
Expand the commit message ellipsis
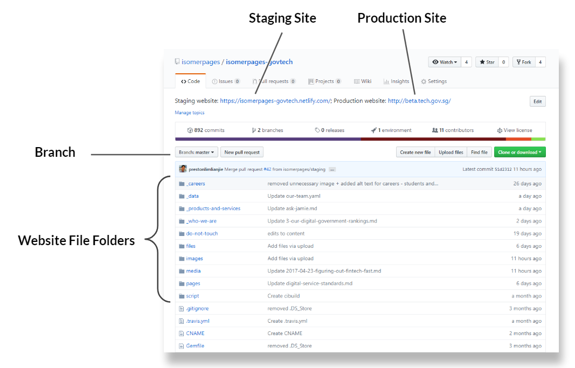point(332,169)
